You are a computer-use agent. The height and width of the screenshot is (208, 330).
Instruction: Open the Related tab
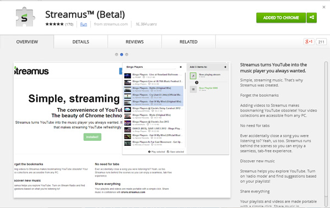point(189,42)
